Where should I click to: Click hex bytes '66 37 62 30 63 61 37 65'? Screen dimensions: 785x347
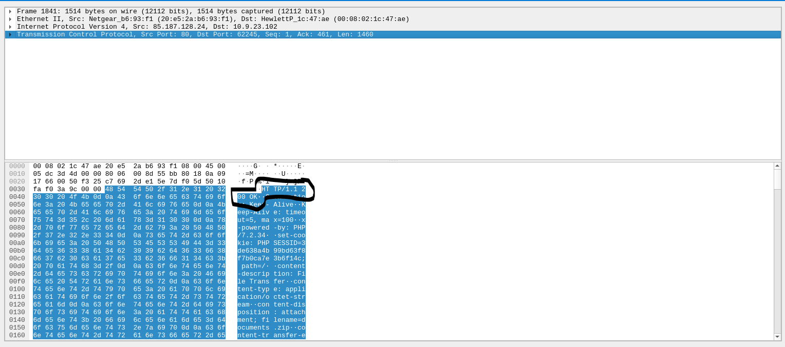click(79, 258)
